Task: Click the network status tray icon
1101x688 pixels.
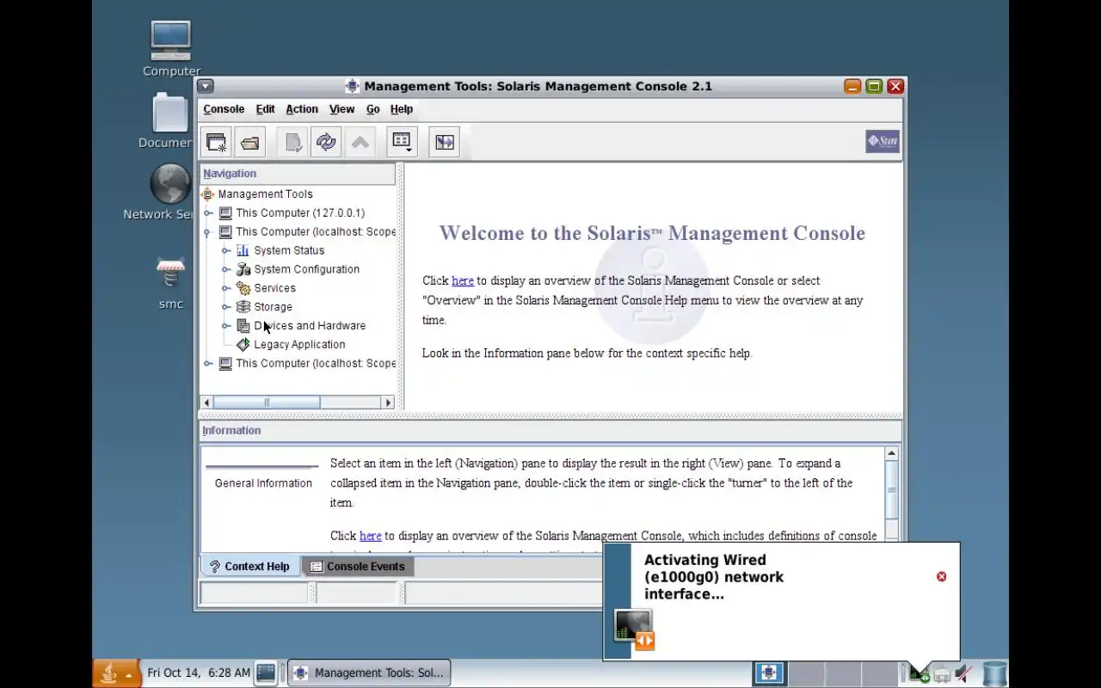Action: coord(920,673)
